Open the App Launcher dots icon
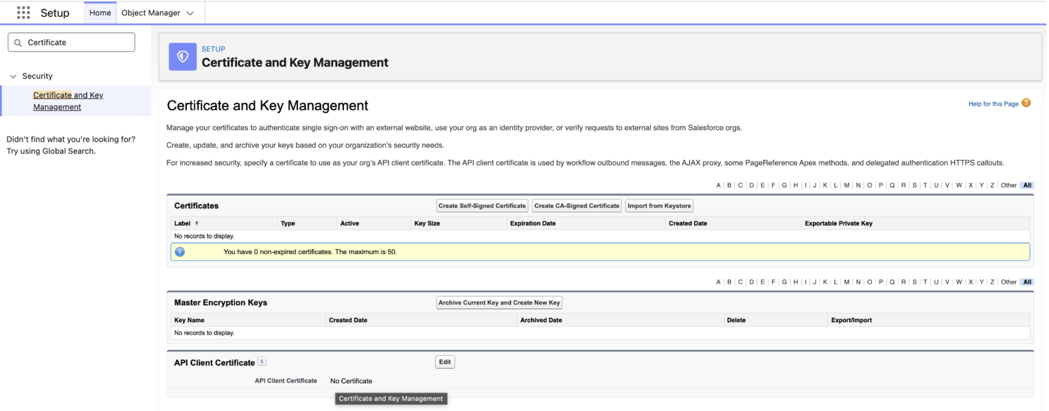Image resolution: width=1049 pixels, height=411 pixels. pyautogui.click(x=23, y=12)
